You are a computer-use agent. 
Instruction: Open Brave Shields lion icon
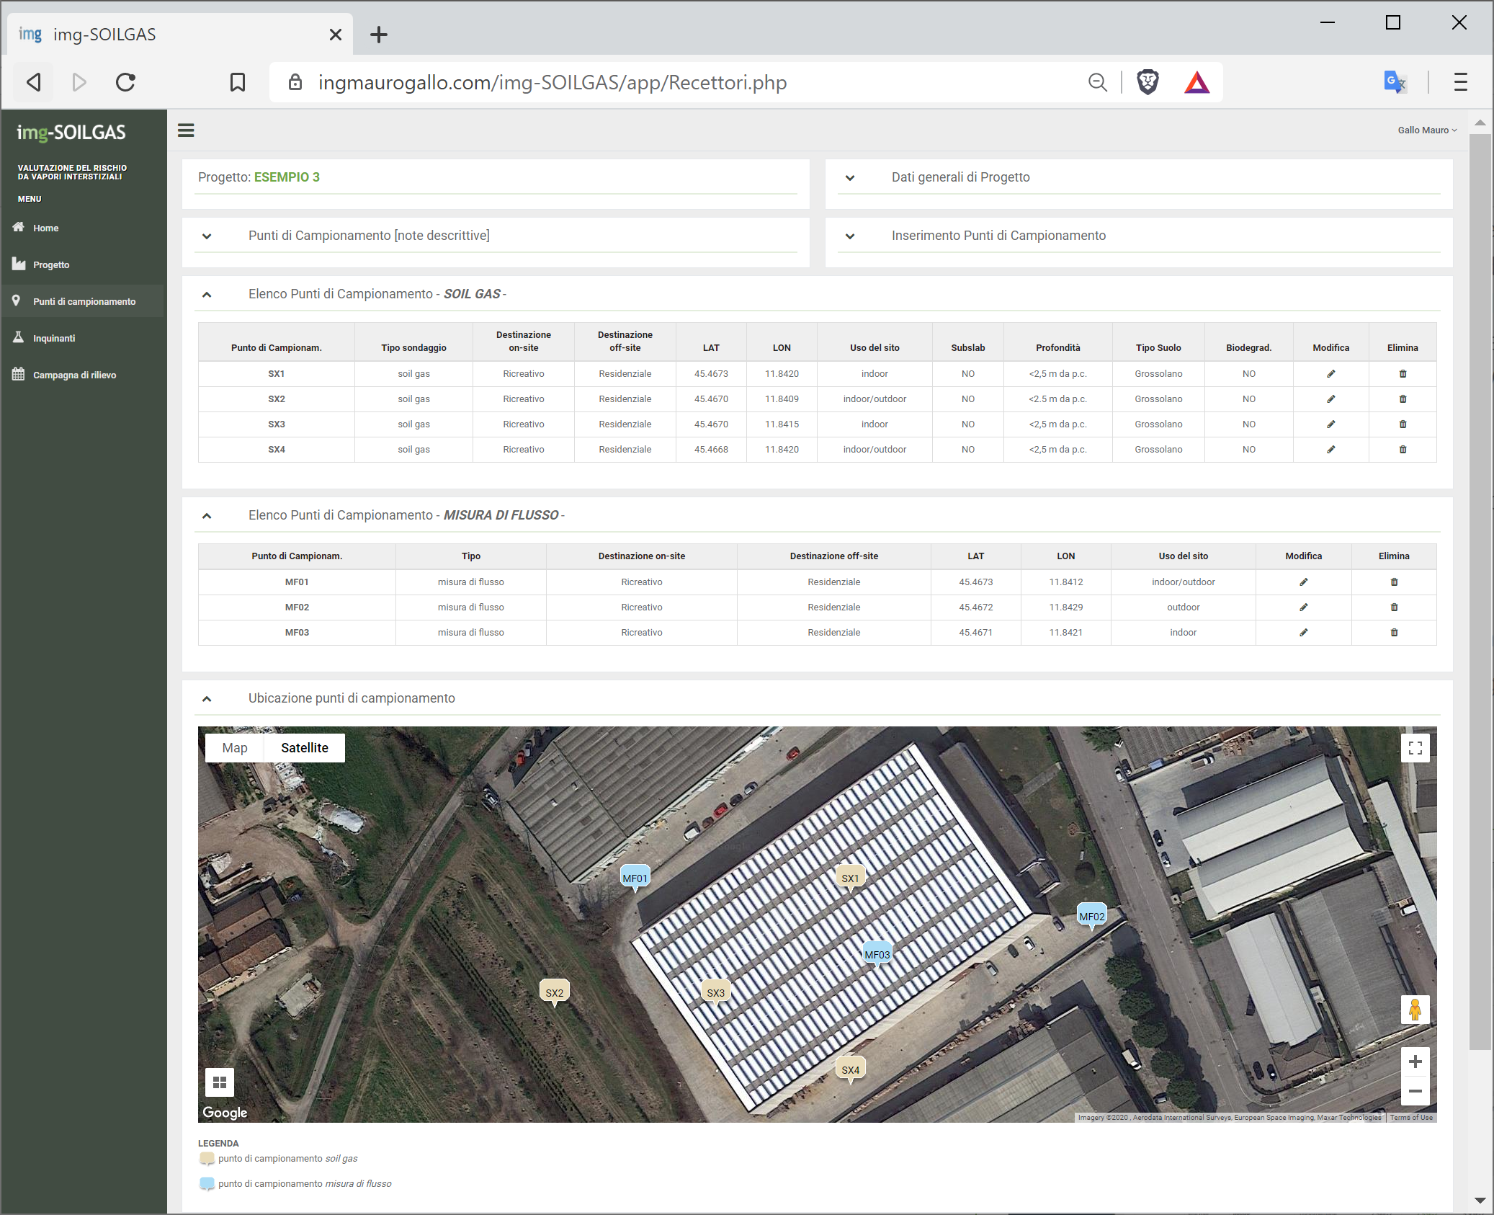1147,82
